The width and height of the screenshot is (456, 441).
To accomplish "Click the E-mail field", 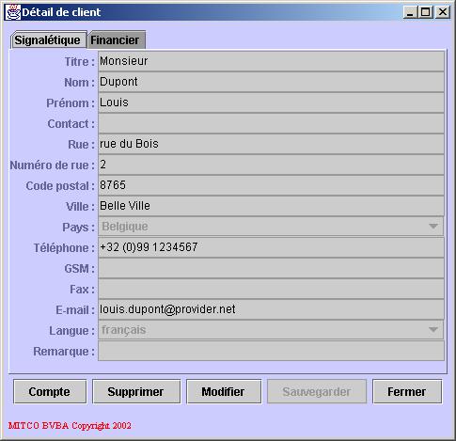I will click(x=271, y=309).
